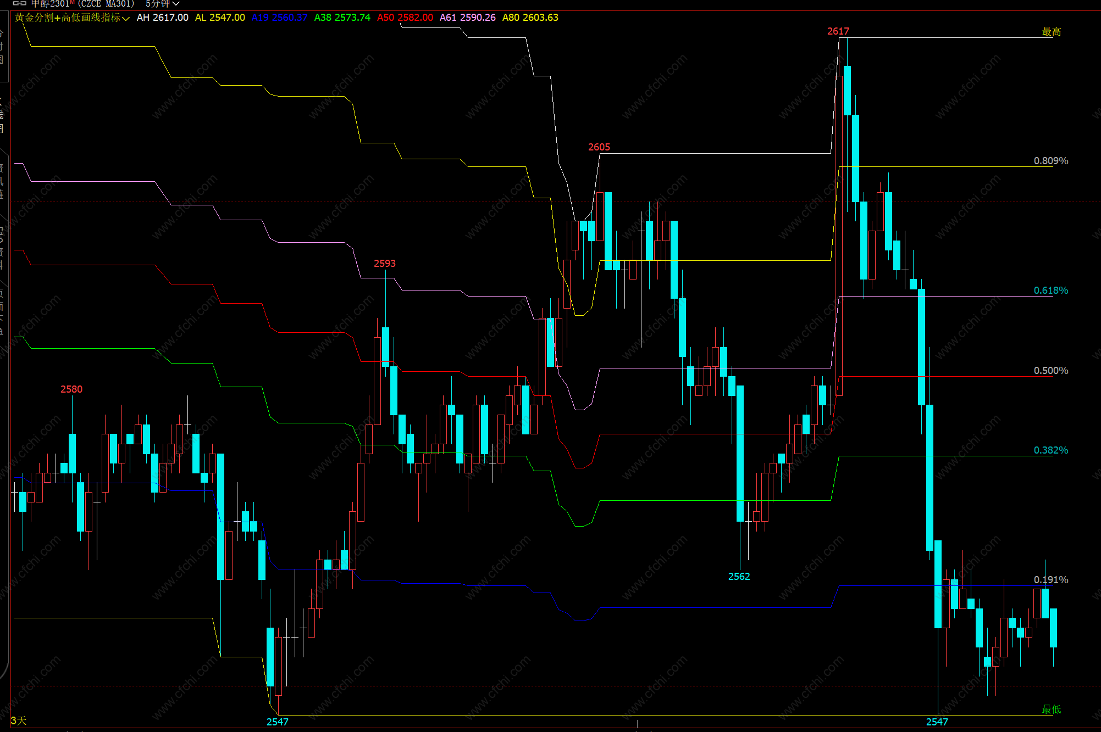Click the AH 2617.00 indicator value
Screen dimensions: 1101x732
[x=162, y=18]
